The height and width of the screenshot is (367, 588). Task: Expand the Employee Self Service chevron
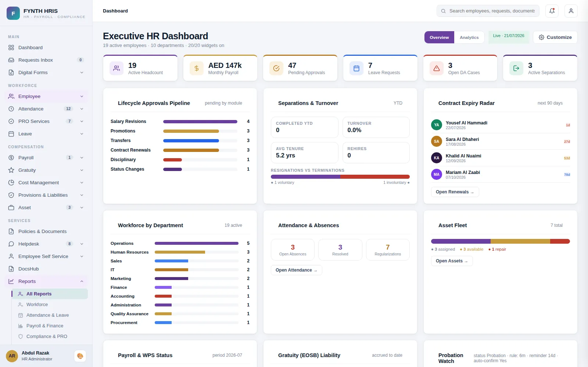[82, 257]
